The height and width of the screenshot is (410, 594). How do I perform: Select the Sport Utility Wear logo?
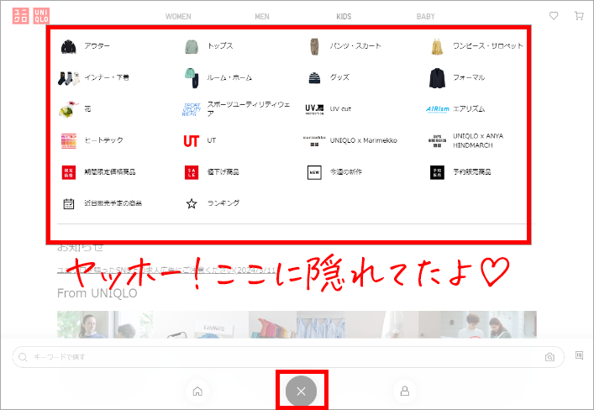click(x=192, y=109)
